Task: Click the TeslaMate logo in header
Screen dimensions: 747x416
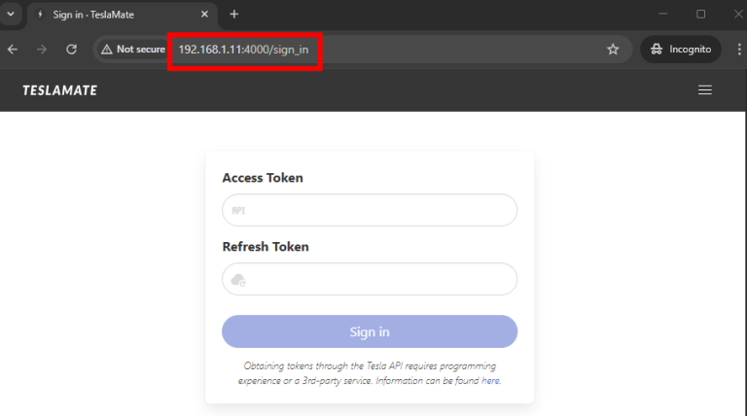Action: (60, 90)
